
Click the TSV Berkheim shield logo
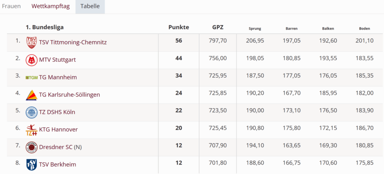click(31, 165)
